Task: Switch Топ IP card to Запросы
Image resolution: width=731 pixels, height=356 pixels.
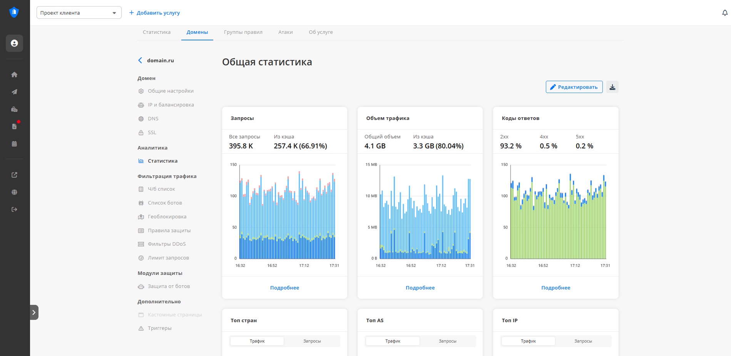Action: (x=583, y=341)
